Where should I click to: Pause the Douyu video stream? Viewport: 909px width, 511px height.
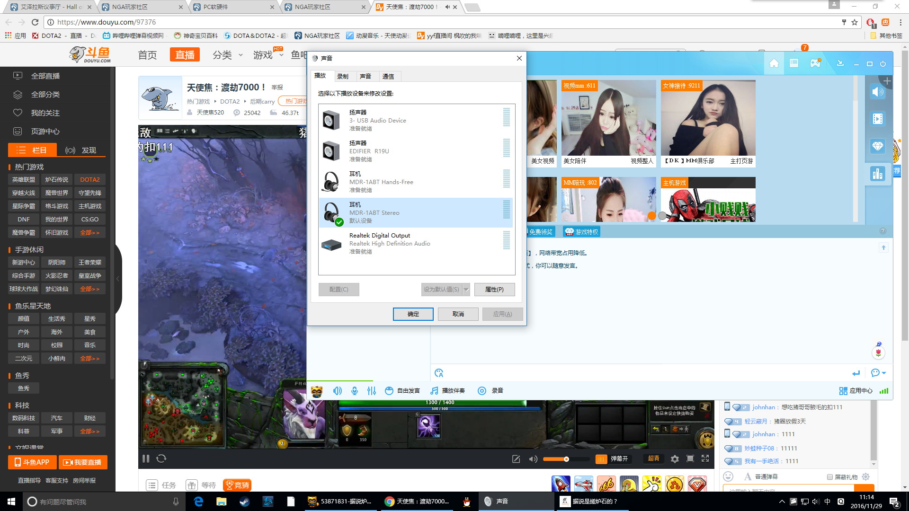coord(146,458)
